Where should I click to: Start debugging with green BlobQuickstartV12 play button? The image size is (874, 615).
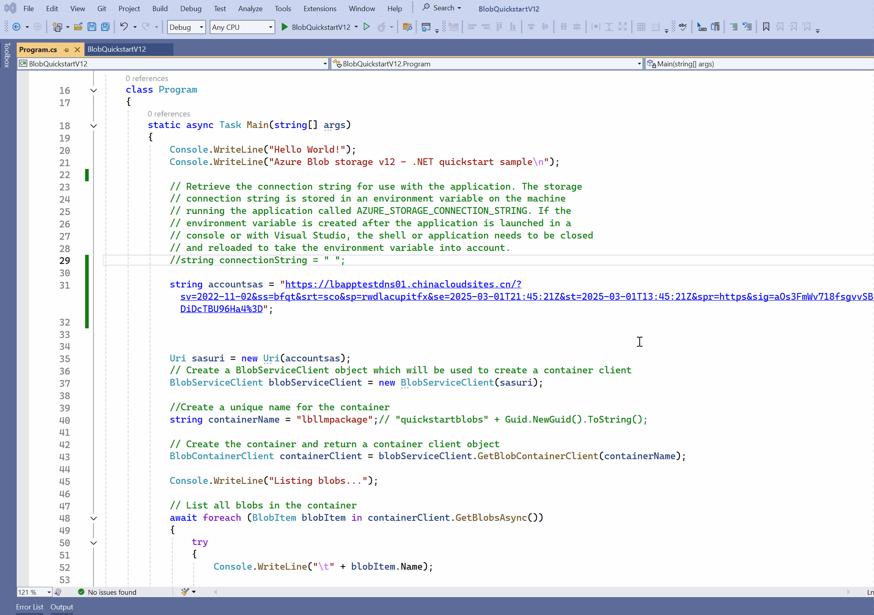284,27
